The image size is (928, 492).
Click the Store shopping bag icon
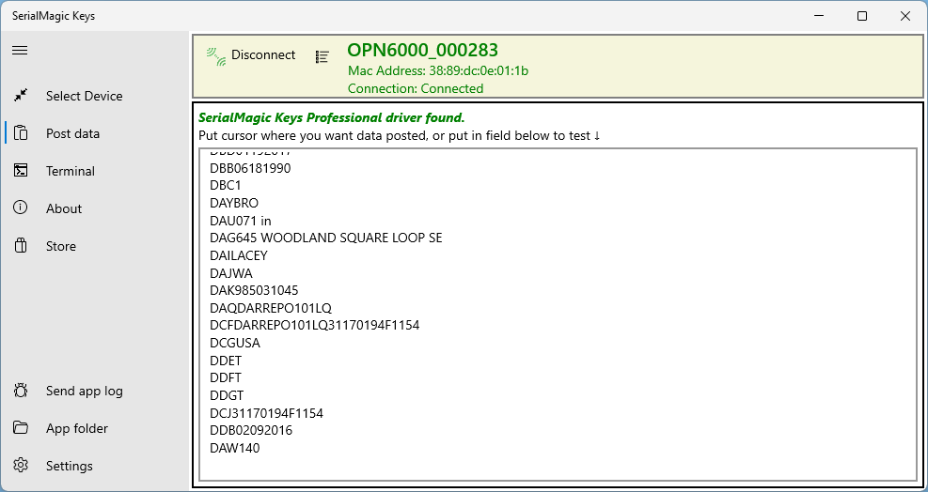21,245
